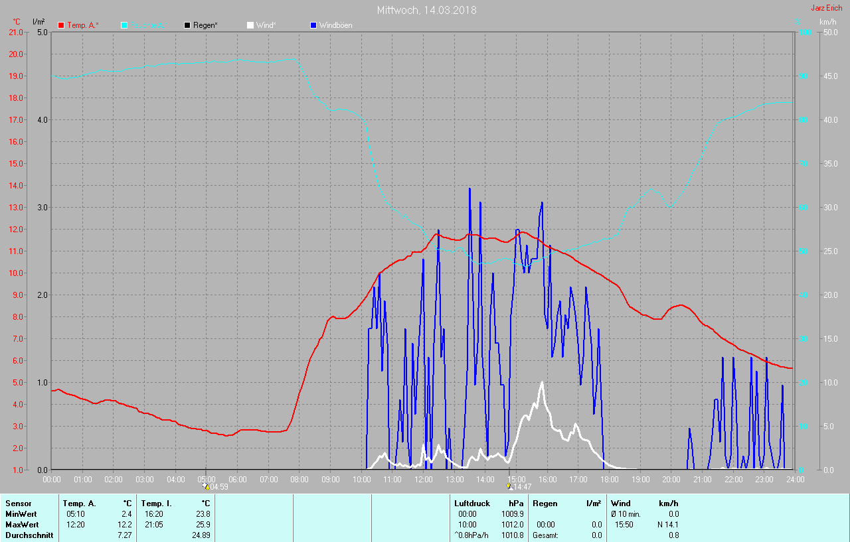Click the "Sensor" row header in table
Viewport: 850px width, 542px height.
[x=18, y=504]
